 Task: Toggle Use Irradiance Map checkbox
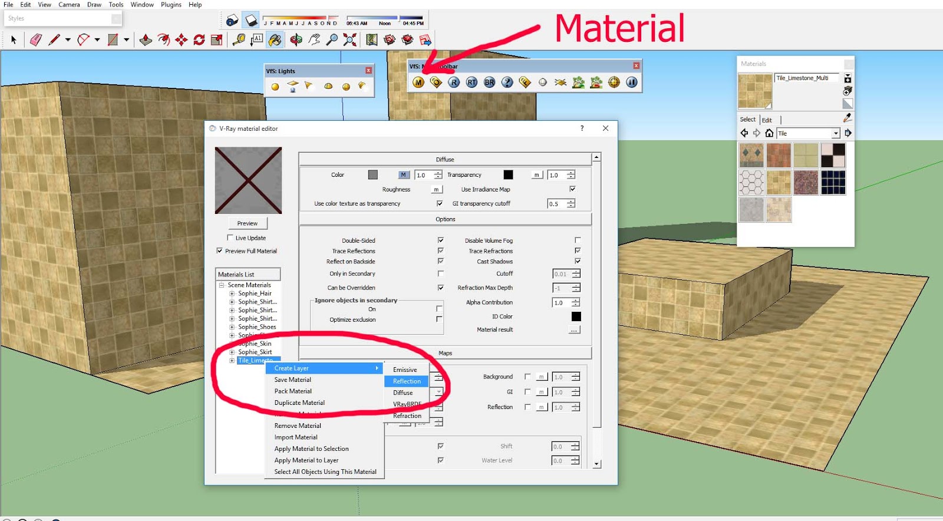(572, 189)
